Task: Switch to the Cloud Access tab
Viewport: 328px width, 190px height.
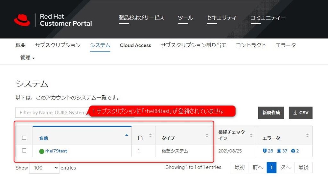Action: [x=135, y=45]
